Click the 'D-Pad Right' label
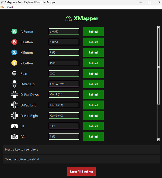 coord(29,116)
